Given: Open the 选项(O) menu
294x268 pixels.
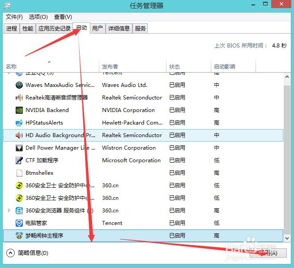Looking at the screenshot, I should click(x=38, y=17).
